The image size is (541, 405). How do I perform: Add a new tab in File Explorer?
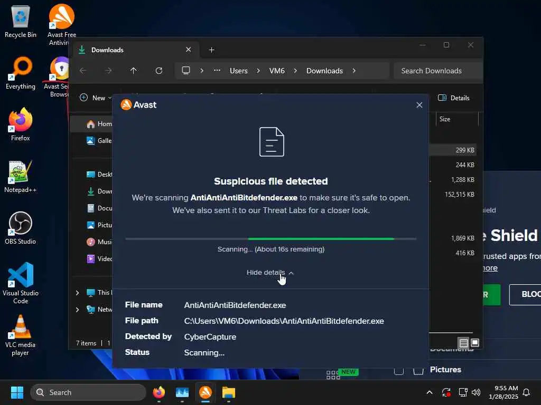coord(211,50)
